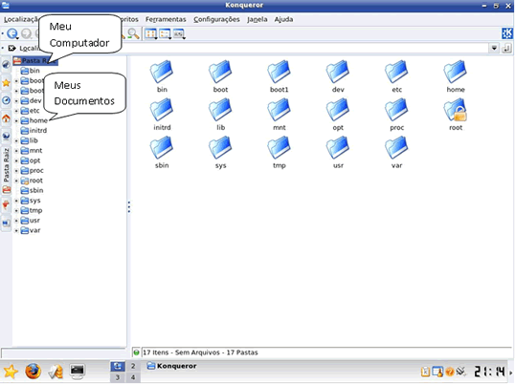Open the terminal icon in the panel
This screenshot has width=515, height=384.
[x=78, y=372]
